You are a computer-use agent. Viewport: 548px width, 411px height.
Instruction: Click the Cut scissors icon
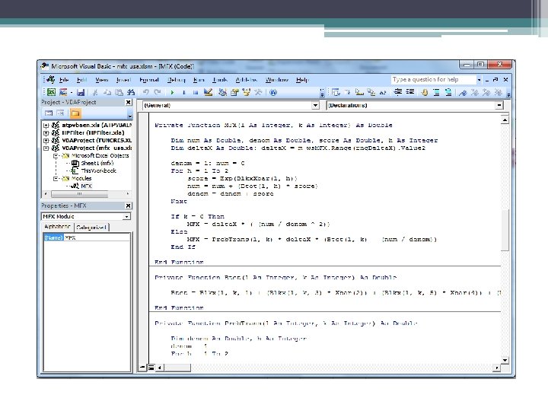coord(95,92)
